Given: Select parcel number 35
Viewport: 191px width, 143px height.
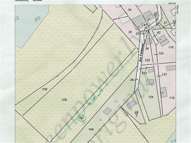Looking at the screenshot, I should coord(130,32).
